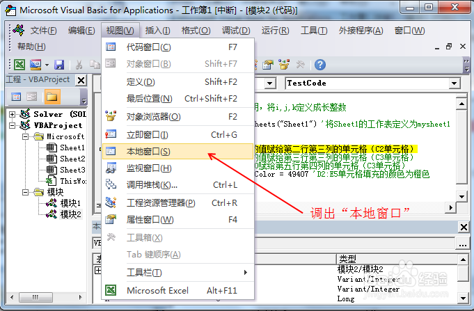Click View Code icon in project panel
Screen dimensions: 474x311
(x=16, y=97)
